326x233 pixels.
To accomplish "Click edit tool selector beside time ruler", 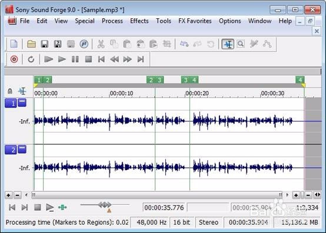I will [22, 91].
